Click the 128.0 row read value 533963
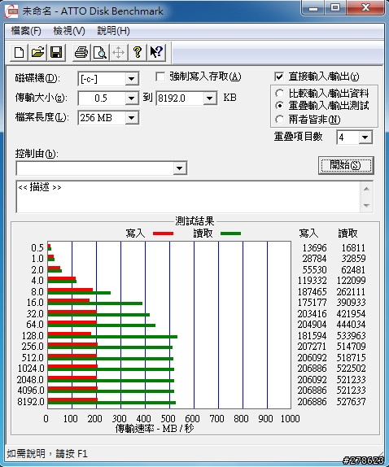The width and height of the screenshot is (389, 467). coord(351,336)
